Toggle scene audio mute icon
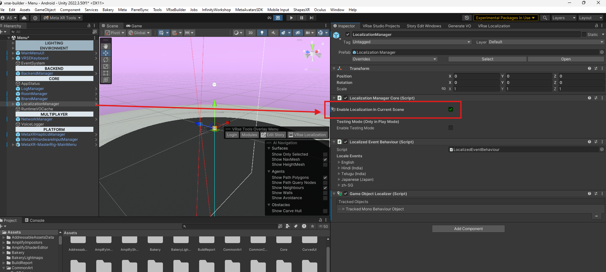The height and width of the screenshot is (272, 606). [273, 33]
